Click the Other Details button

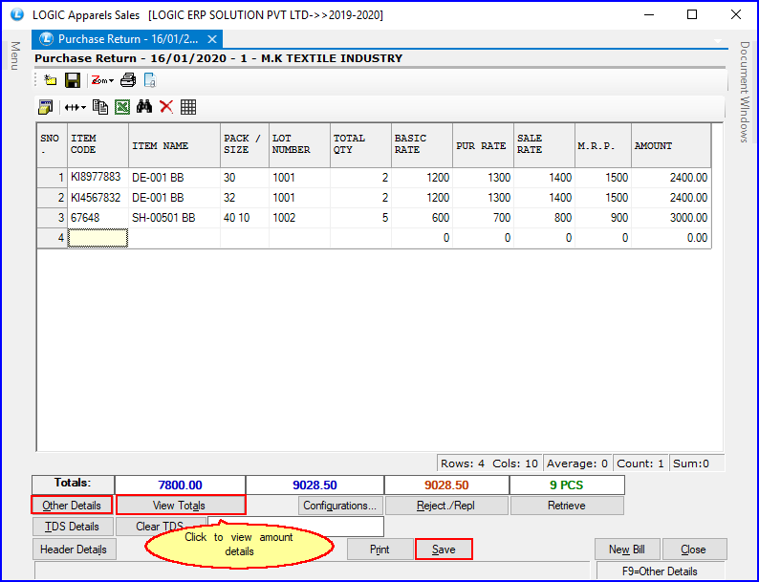point(72,506)
